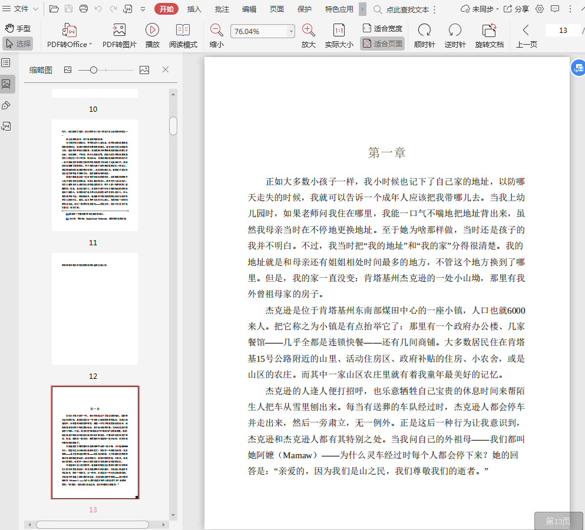Screen dimensions: 585x530
Task: Click the small thumbnail size icon
Action: point(68,69)
